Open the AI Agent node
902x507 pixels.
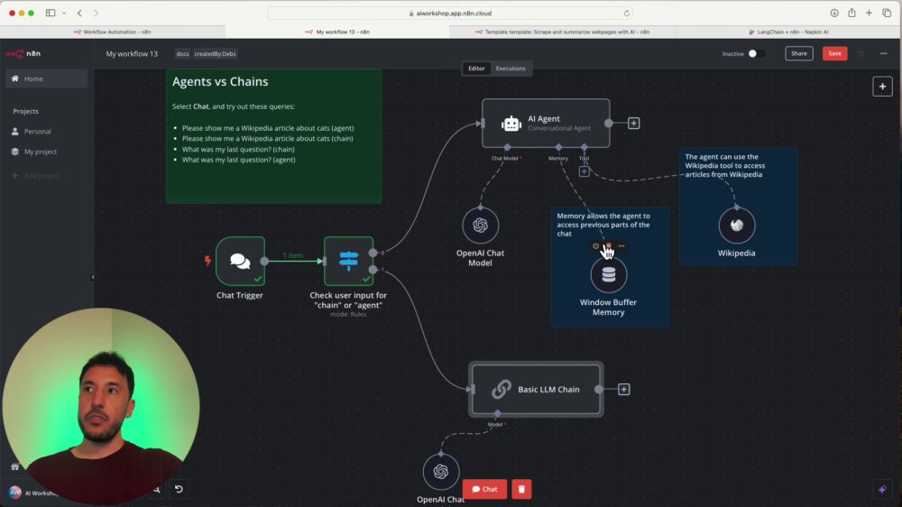546,124
